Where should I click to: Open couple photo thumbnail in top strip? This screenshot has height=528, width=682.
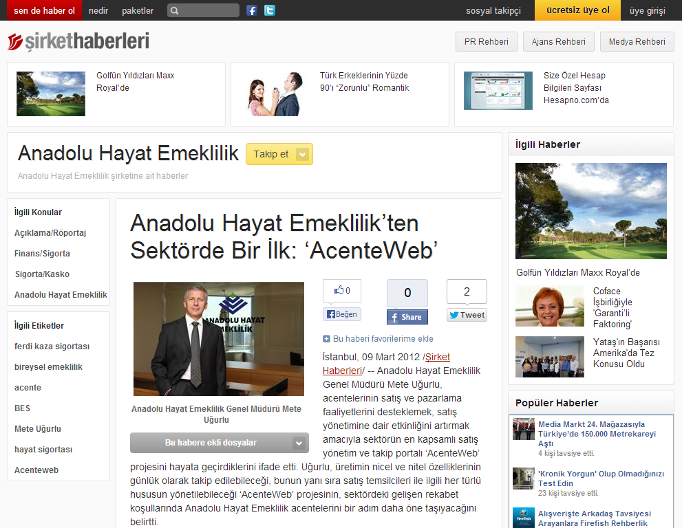[275, 94]
